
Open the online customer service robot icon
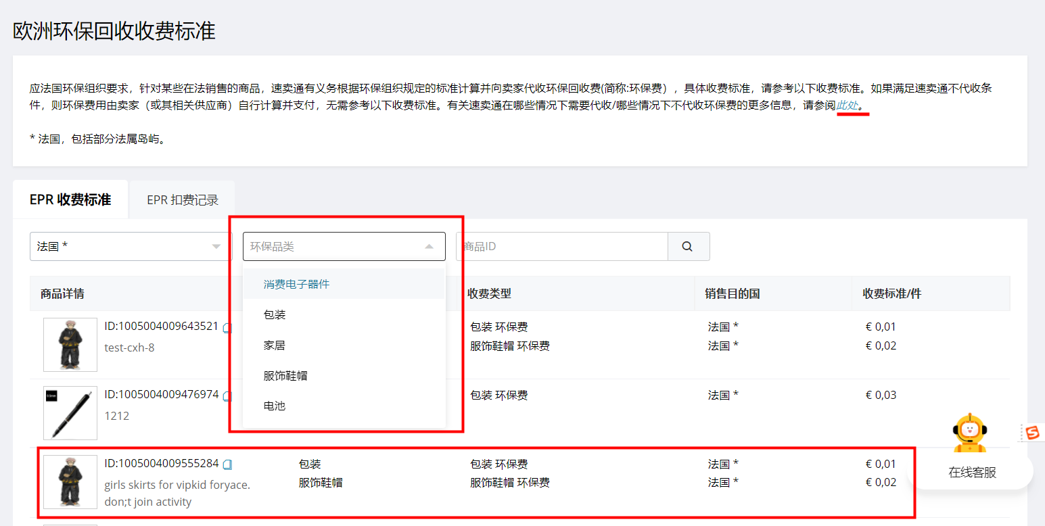[x=969, y=433]
